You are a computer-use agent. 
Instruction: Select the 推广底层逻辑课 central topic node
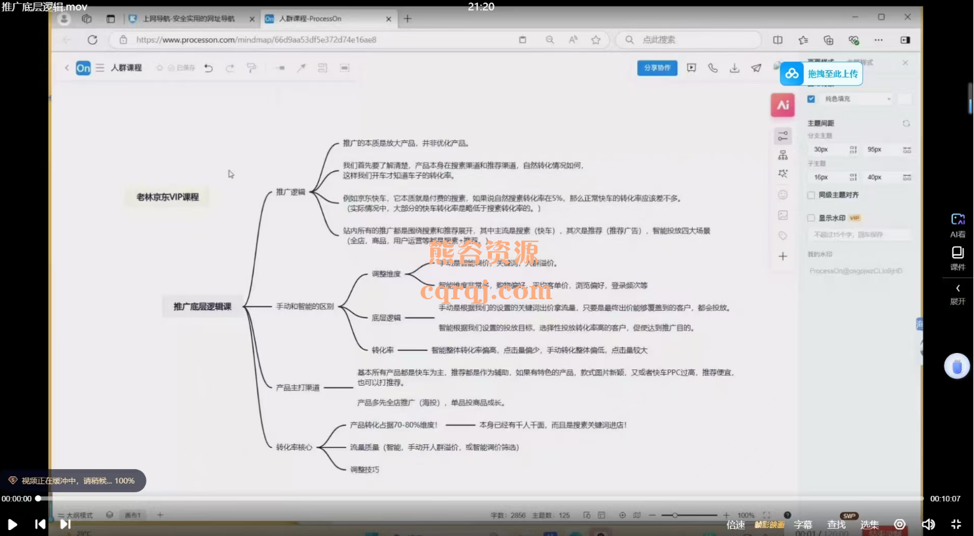pyautogui.click(x=202, y=306)
